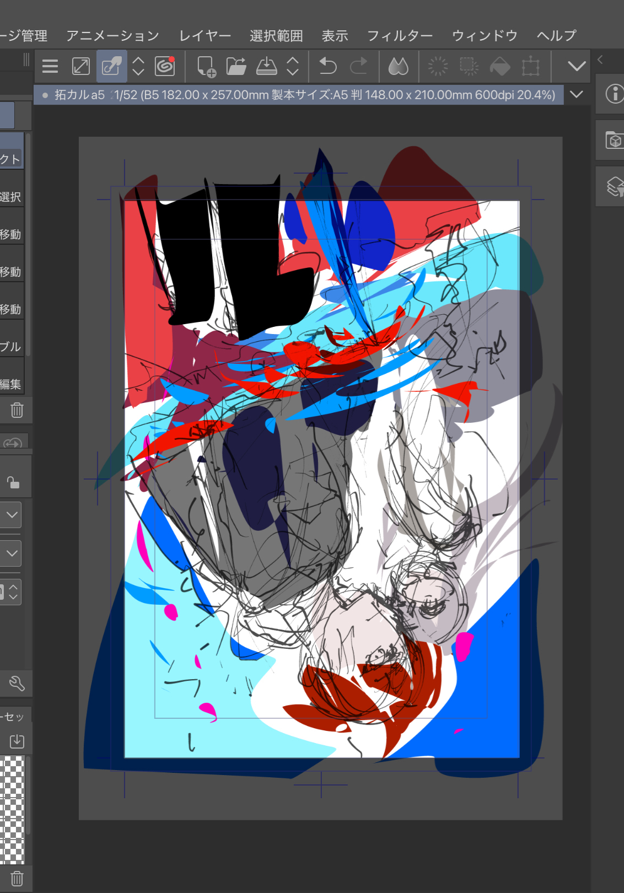Click the Clip Studio spiral icon

coord(165,67)
